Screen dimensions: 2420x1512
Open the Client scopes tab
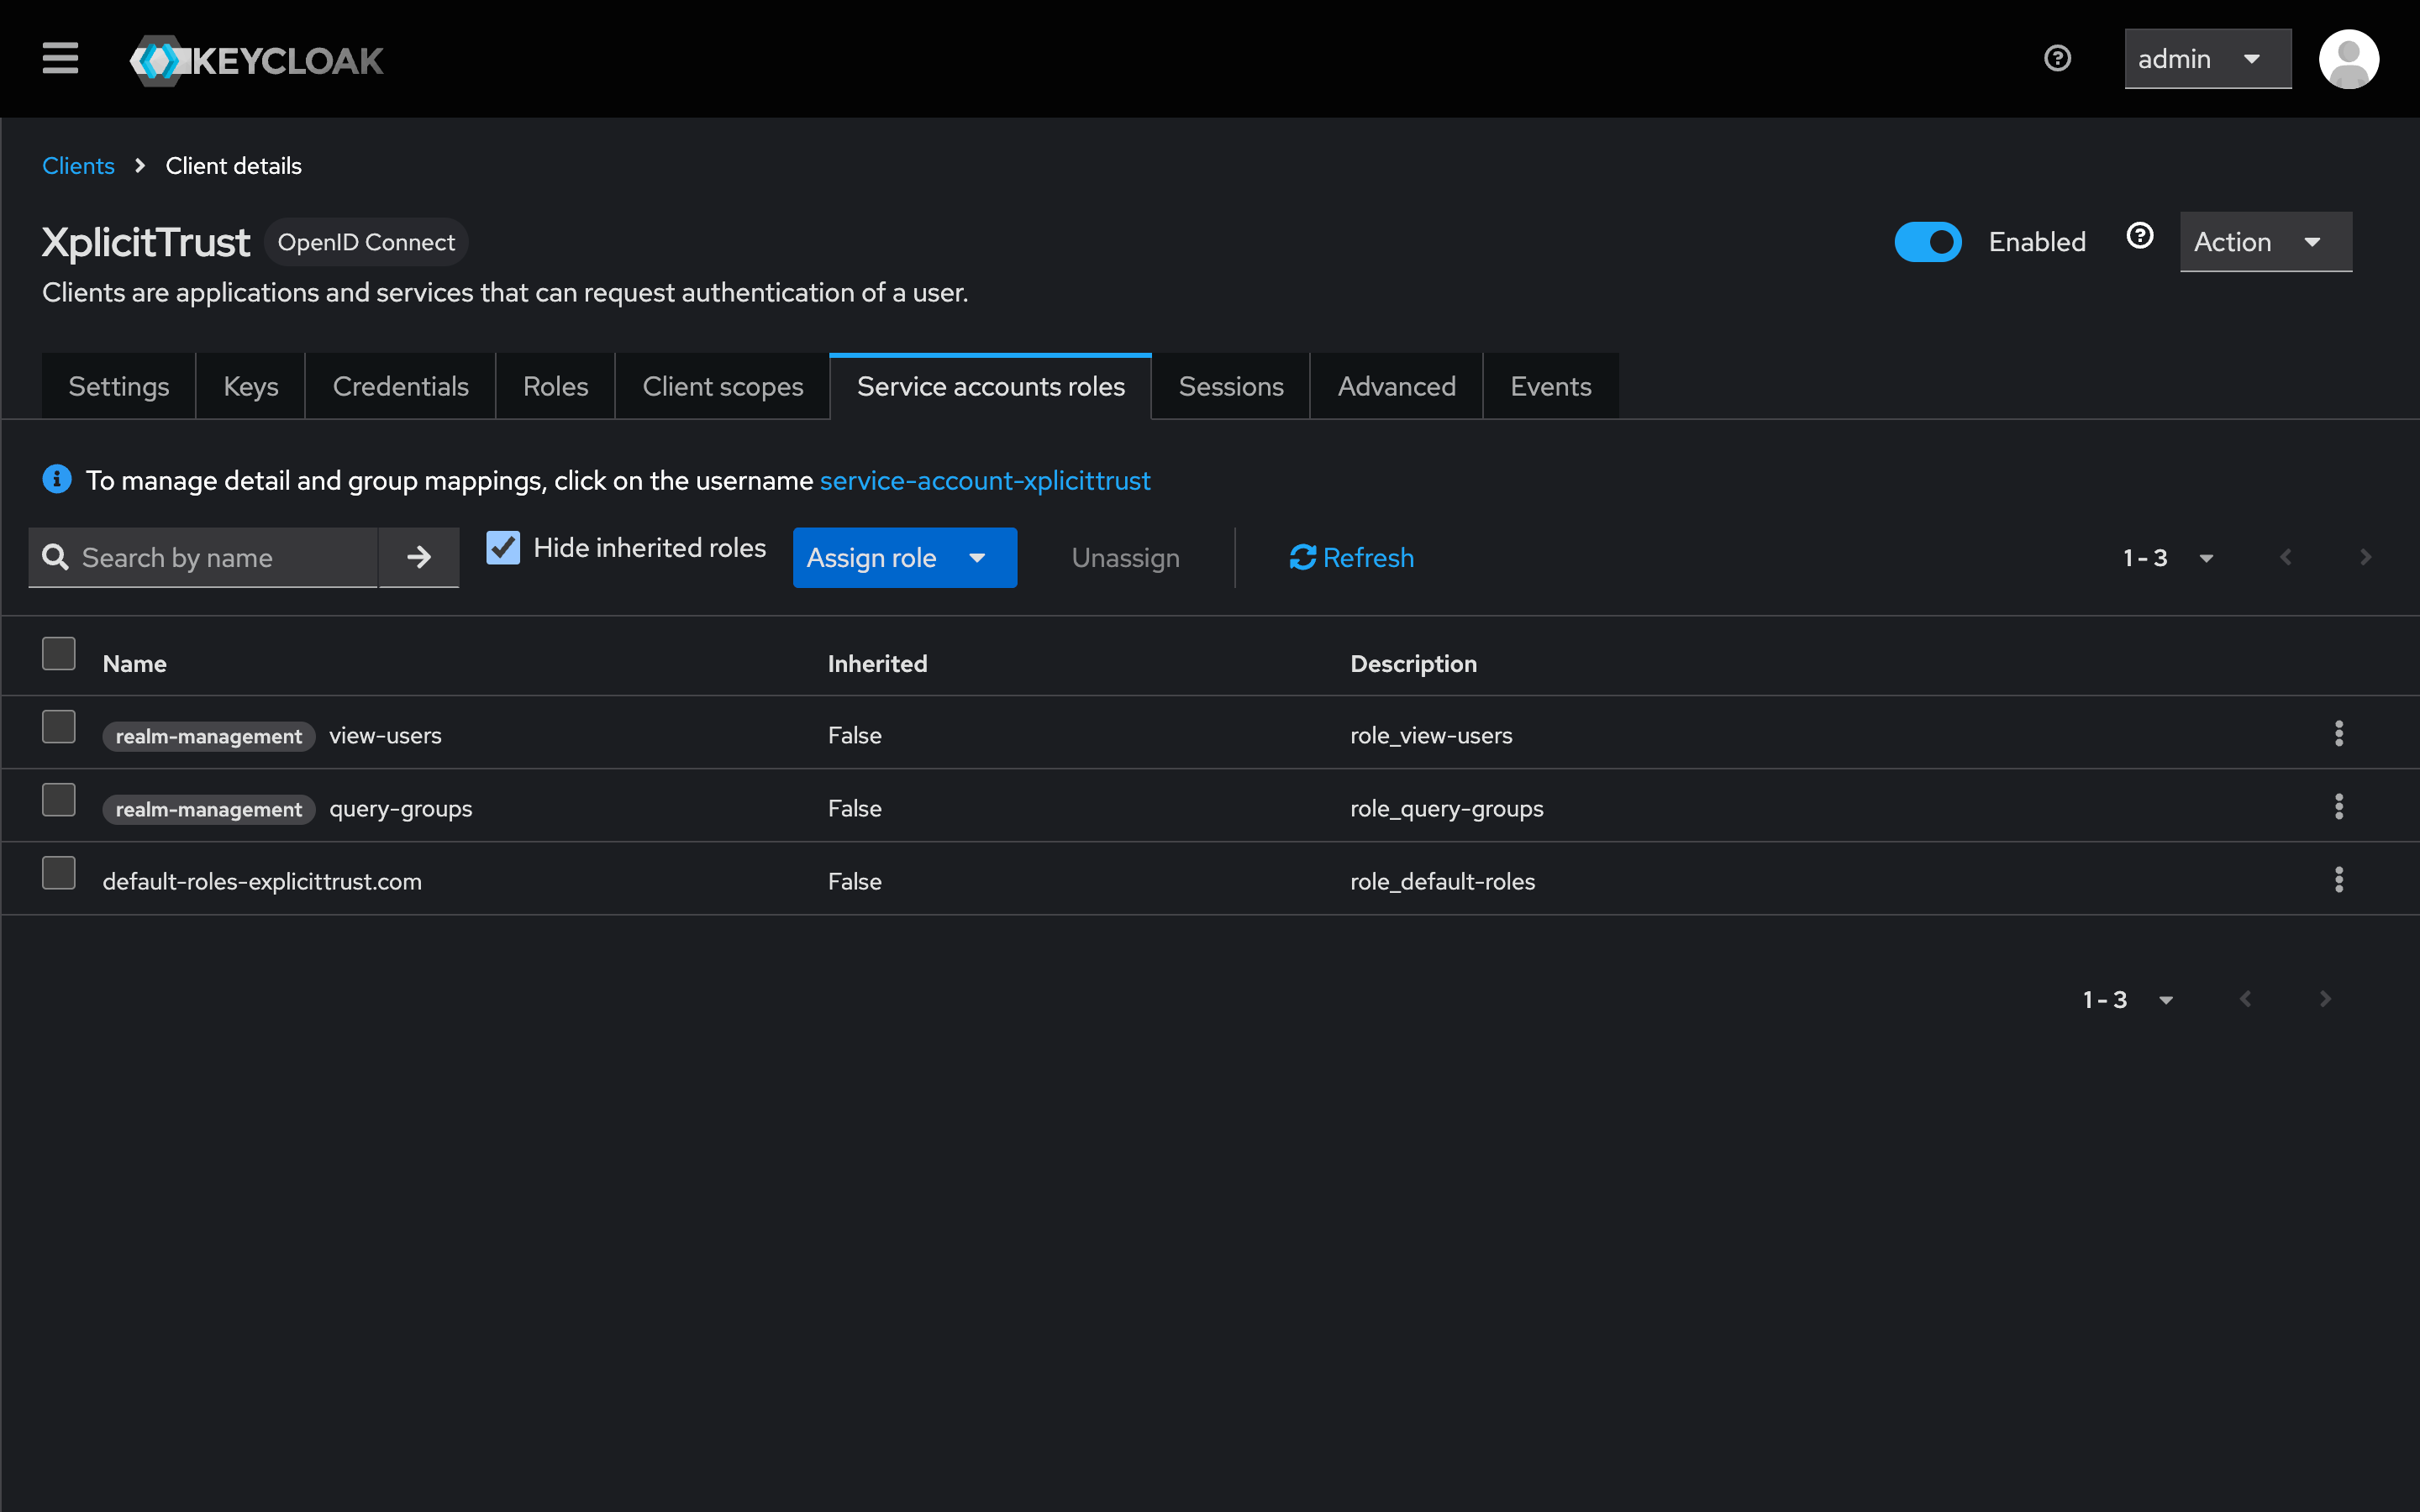point(722,385)
